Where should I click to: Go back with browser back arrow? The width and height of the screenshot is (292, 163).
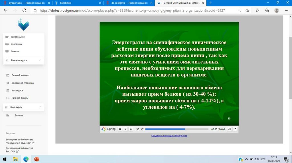tap(5, 11)
